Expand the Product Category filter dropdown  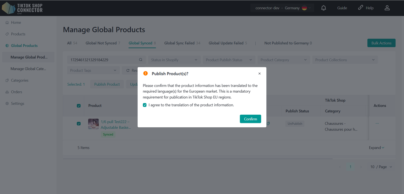click(x=283, y=60)
